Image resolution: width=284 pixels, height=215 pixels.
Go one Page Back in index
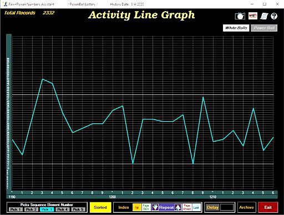click(146, 207)
